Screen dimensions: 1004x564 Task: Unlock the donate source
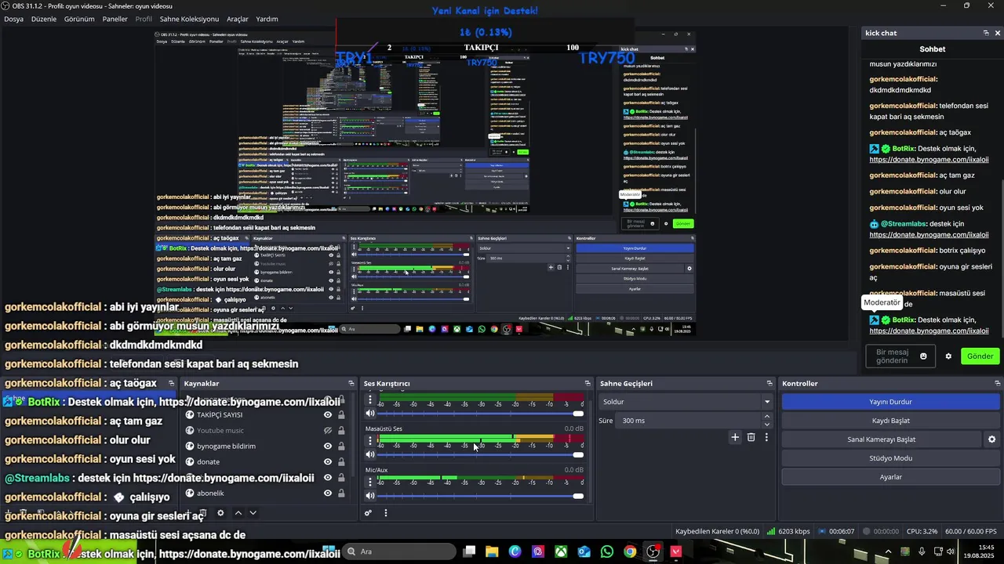click(x=341, y=461)
